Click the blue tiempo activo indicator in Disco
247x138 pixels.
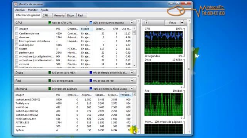click(x=91, y=72)
